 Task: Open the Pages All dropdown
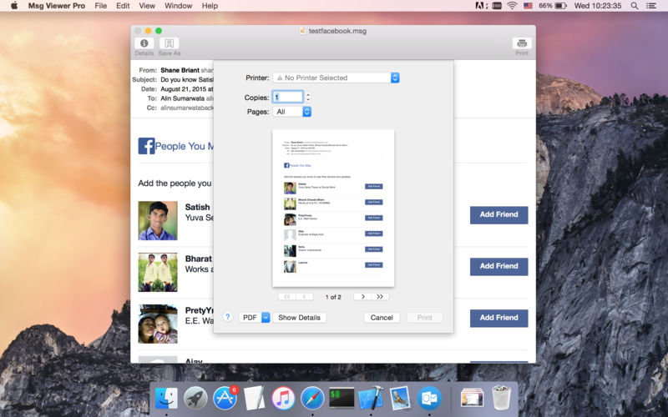(x=291, y=112)
